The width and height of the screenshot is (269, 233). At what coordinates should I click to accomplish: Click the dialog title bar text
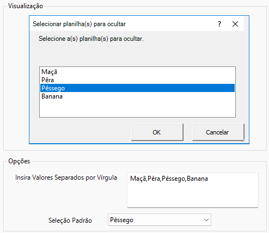[x=79, y=24]
